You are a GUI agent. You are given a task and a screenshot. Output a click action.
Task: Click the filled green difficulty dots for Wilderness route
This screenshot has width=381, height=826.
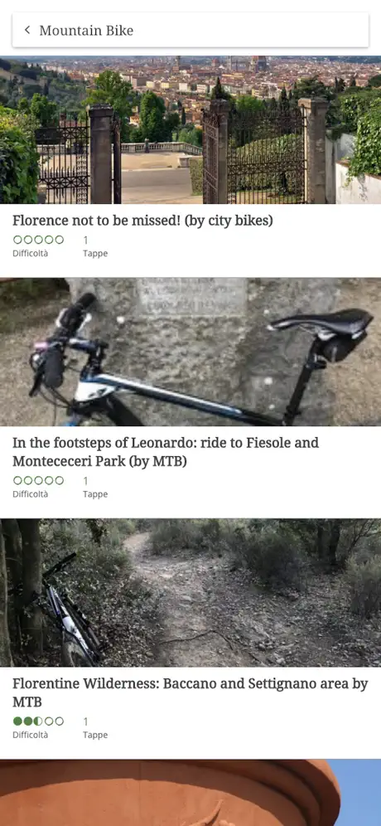27,722
